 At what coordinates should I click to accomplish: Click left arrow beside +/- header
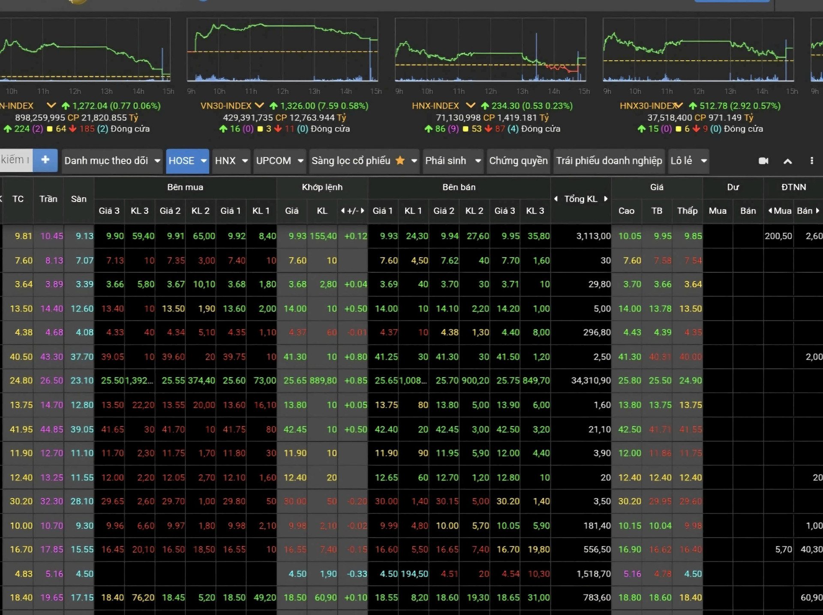[343, 211]
